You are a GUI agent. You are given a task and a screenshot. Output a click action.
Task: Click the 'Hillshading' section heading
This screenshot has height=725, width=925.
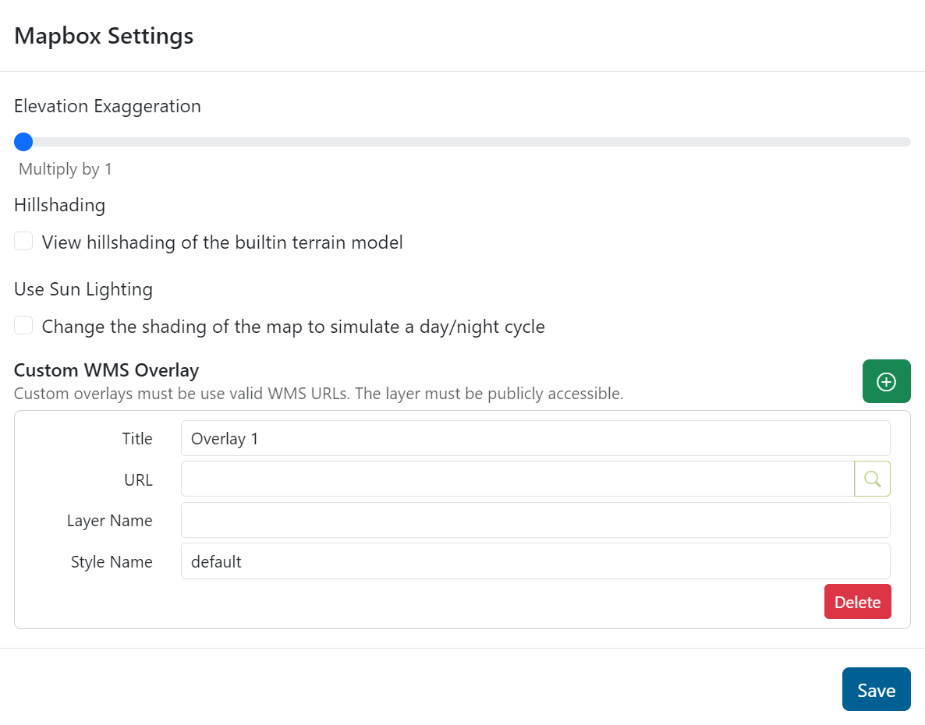pyautogui.click(x=59, y=205)
